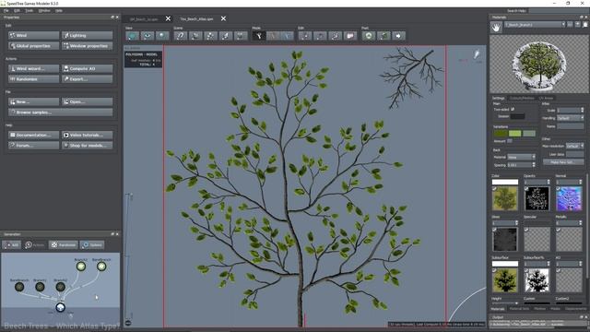Click the first icon in the Edit toolbar group
This screenshot has width=590, height=332.
[x=305, y=36]
